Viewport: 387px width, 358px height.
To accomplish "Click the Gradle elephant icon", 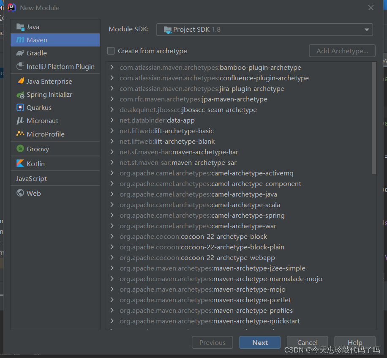I will tap(20, 53).
